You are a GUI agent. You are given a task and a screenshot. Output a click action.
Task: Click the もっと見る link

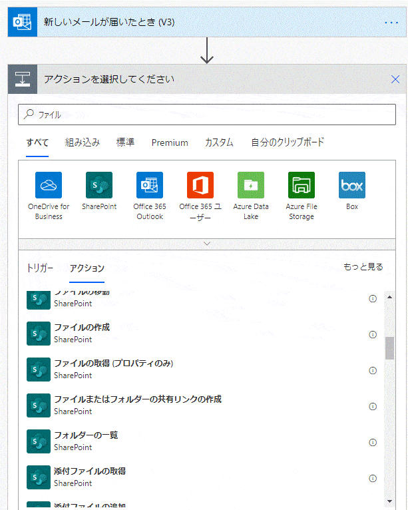(363, 267)
